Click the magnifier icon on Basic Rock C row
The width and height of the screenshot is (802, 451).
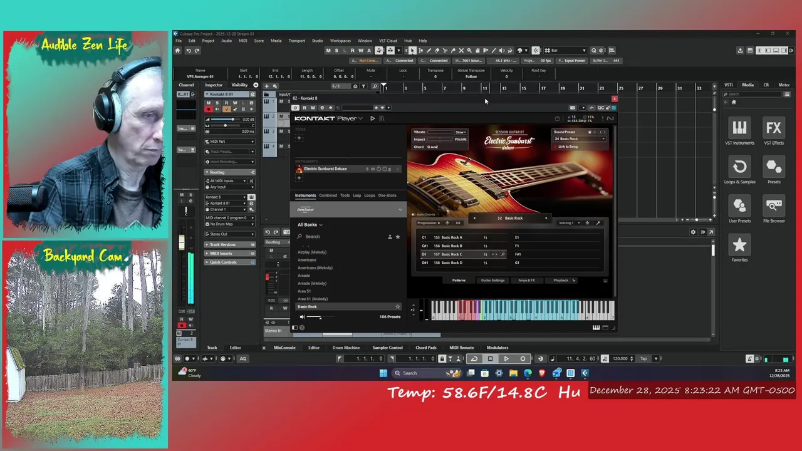[503, 254]
